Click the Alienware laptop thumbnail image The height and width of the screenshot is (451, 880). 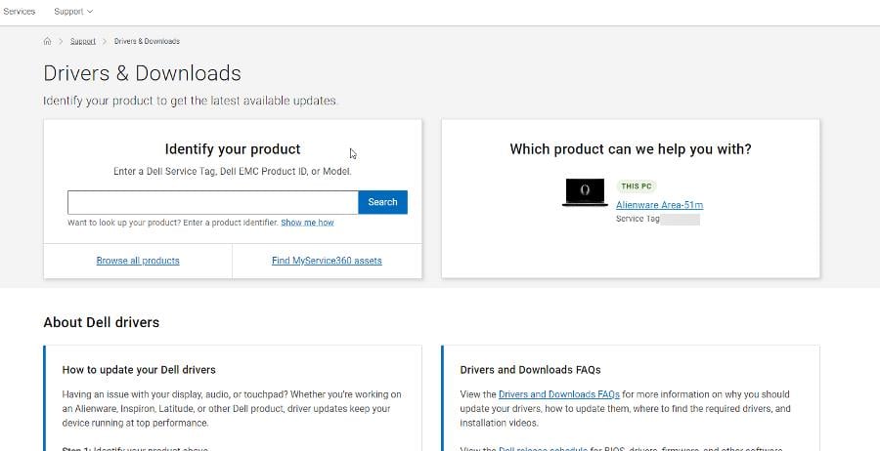585,192
